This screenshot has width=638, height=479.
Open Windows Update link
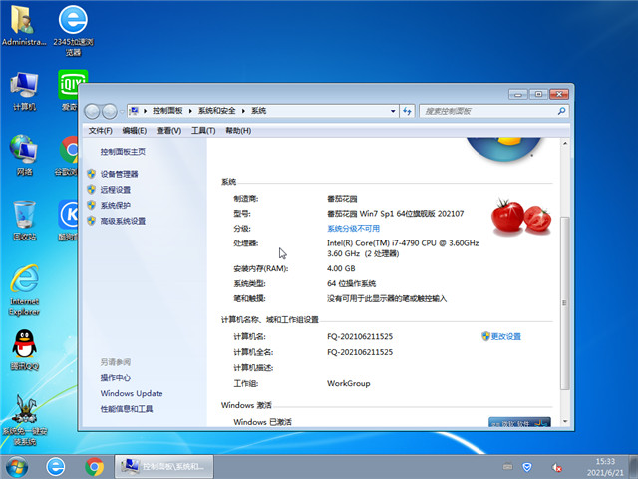coord(132,393)
